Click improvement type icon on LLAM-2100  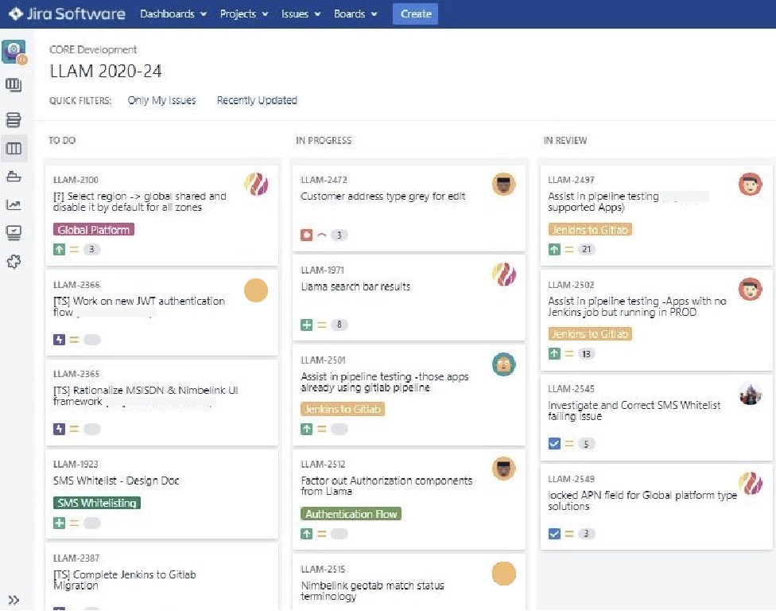60,250
